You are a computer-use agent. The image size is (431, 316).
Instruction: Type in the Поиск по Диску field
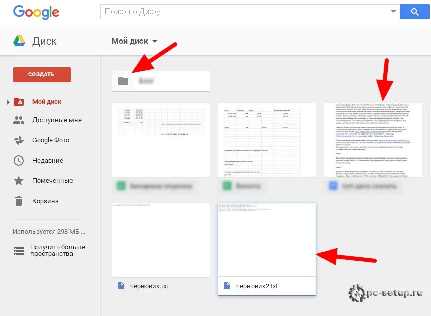pos(243,12)
